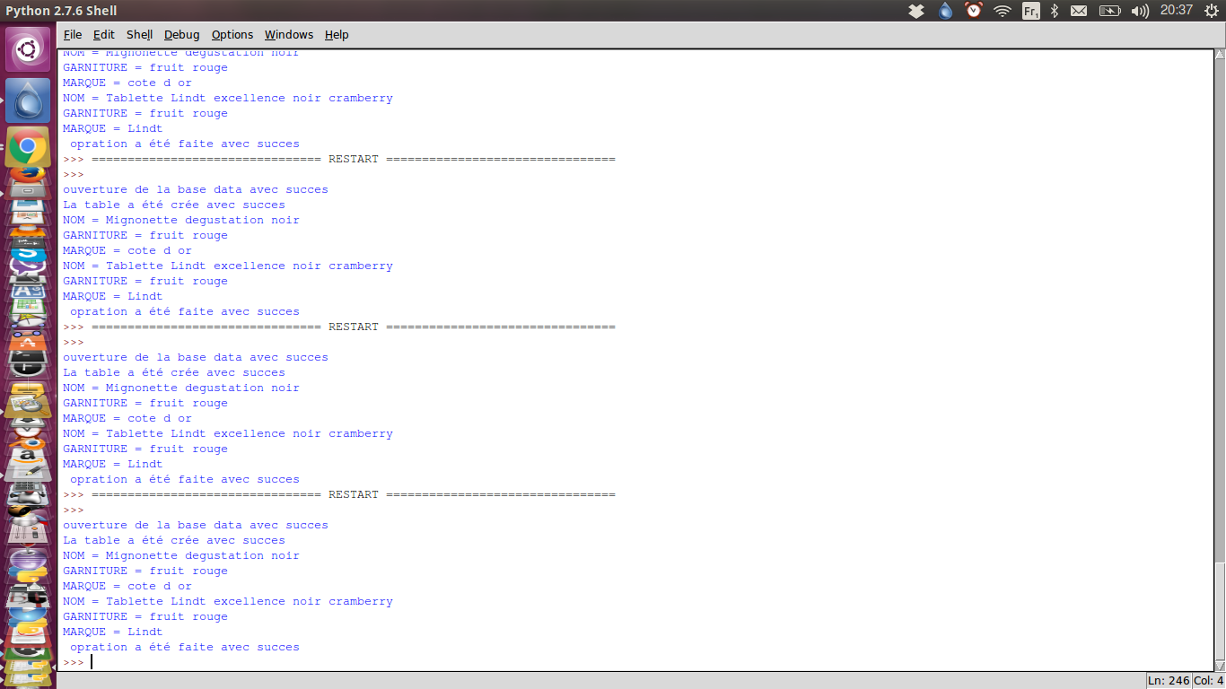Open the File menu
Image resolution: width=1226 pixels, height=689 pixels.
pyautogui.click(x=73, y=35)
